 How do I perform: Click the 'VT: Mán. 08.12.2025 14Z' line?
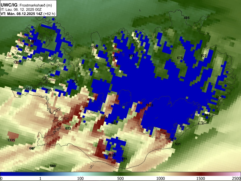[x=22, y=14]
